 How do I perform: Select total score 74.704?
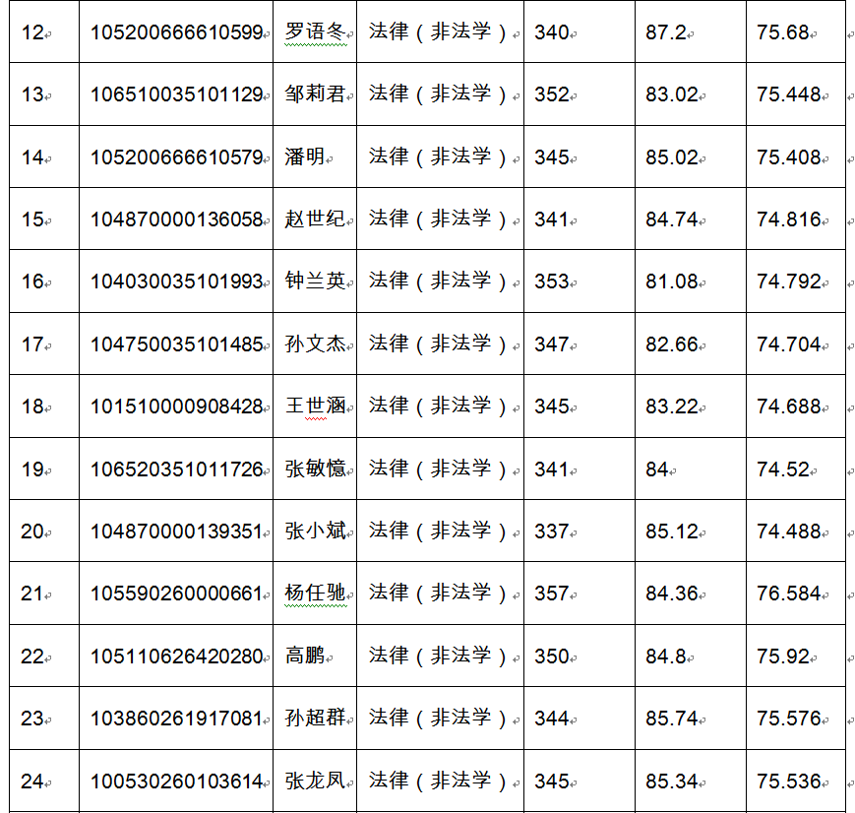(788, 344)
